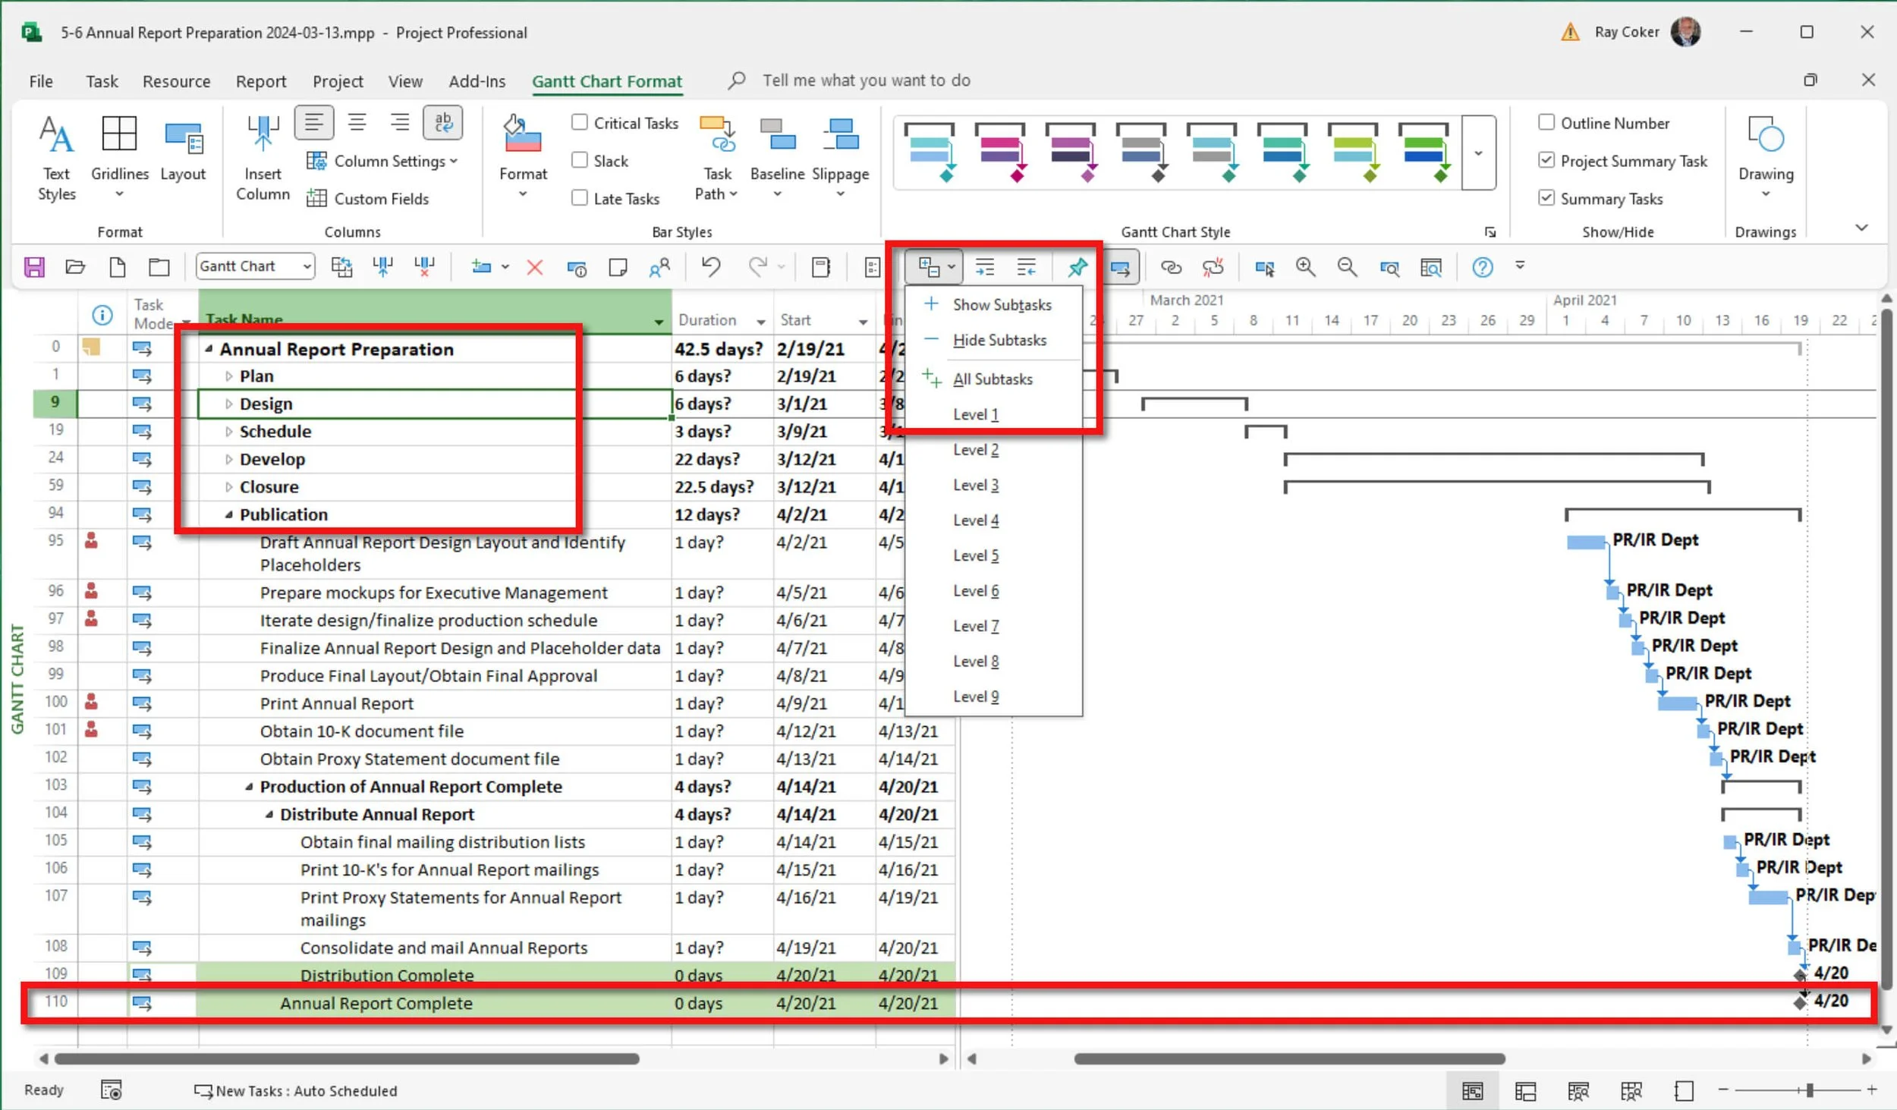Select the magenta Gantt chart style swatch
1897x1110 pixels.
pyautogui.click(x=1000, y=153)
